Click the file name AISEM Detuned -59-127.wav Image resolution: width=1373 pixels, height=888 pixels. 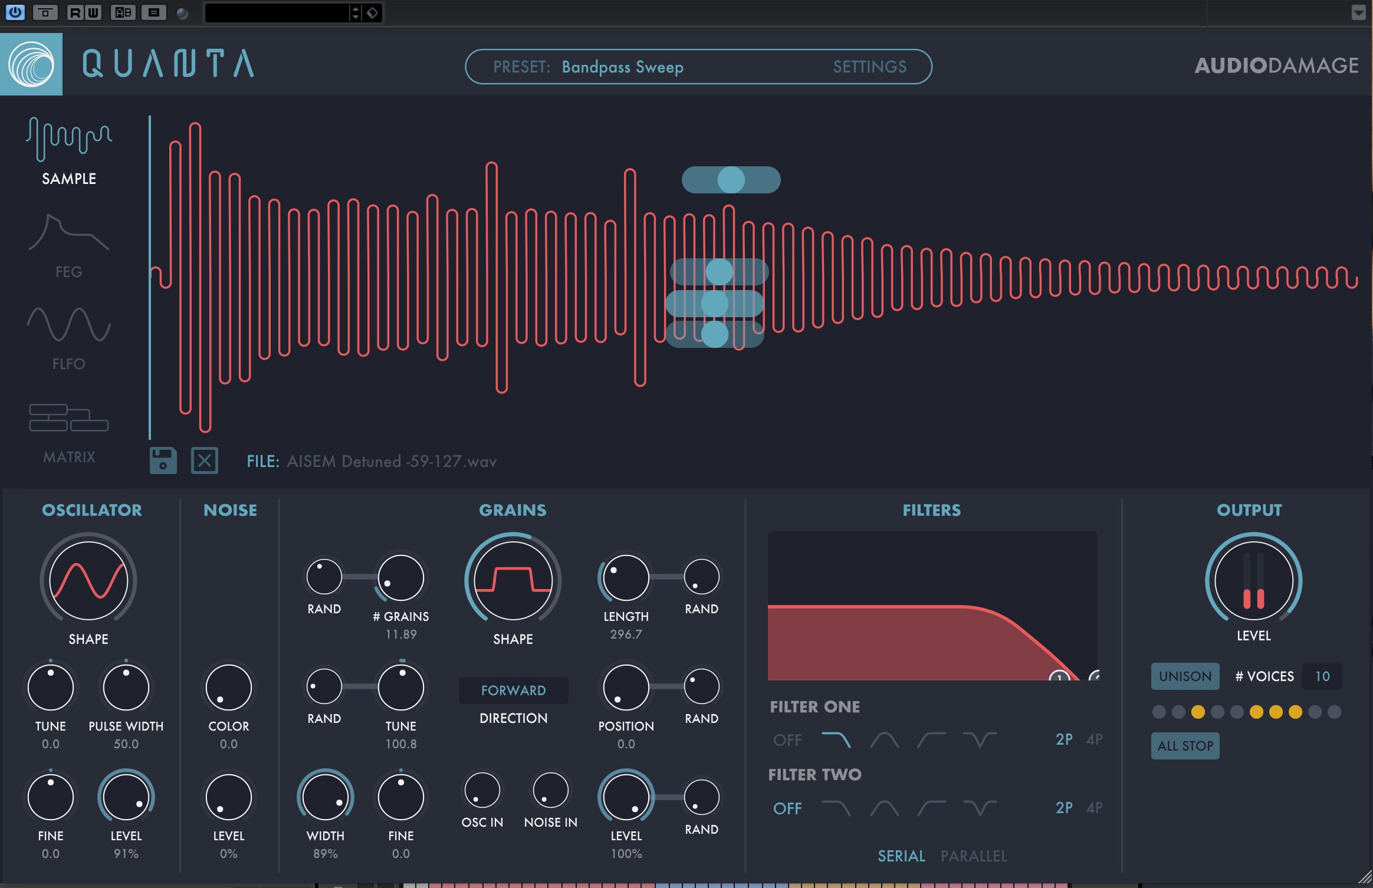[x=392, y=461]
